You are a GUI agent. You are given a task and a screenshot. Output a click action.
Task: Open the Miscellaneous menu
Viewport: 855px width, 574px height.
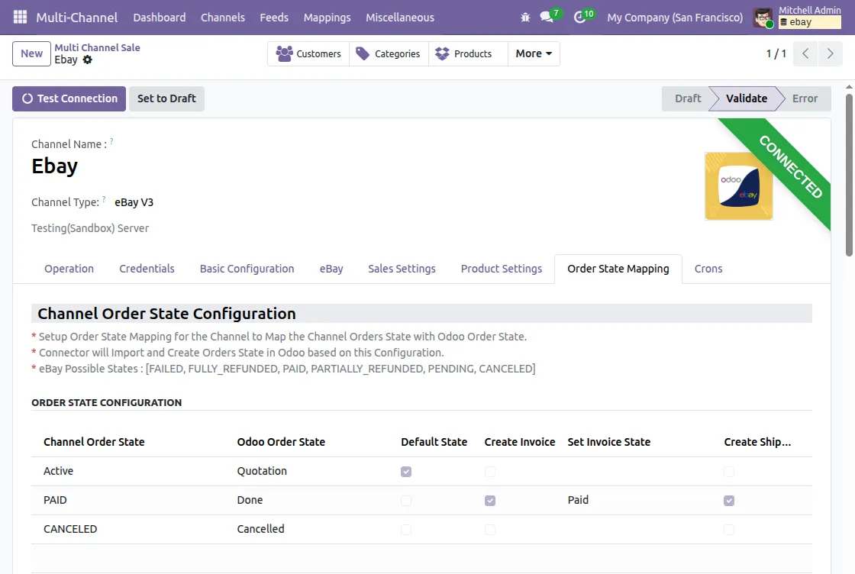(400, 18)
